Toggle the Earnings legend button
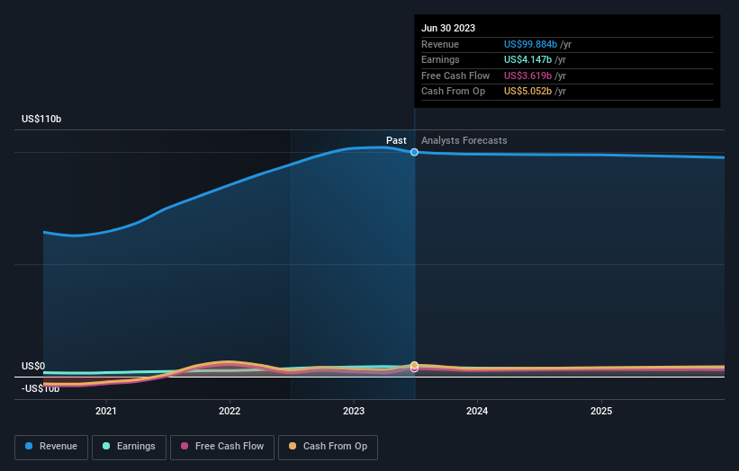Image resolution: width=739 pixels, height=471 pixels. pos(129,447)
